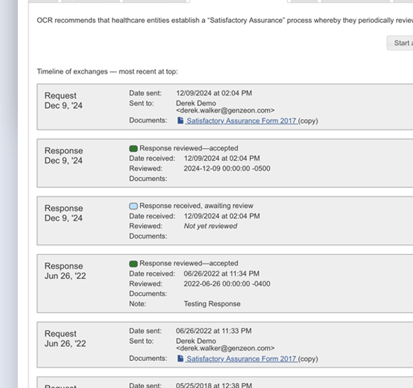413x388 pixels.
Task: Click document icon in Dec 9 '24 request
Action: pyautogui.click(x=180, y=120)
